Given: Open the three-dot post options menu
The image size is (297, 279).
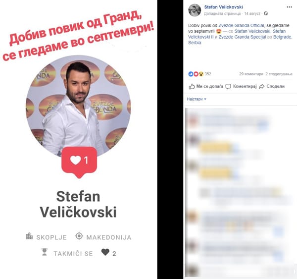Looking at the screenshot, I should click(289, 7).
